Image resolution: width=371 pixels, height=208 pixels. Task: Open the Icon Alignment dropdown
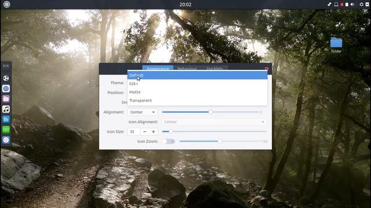[x=214, y=122]
